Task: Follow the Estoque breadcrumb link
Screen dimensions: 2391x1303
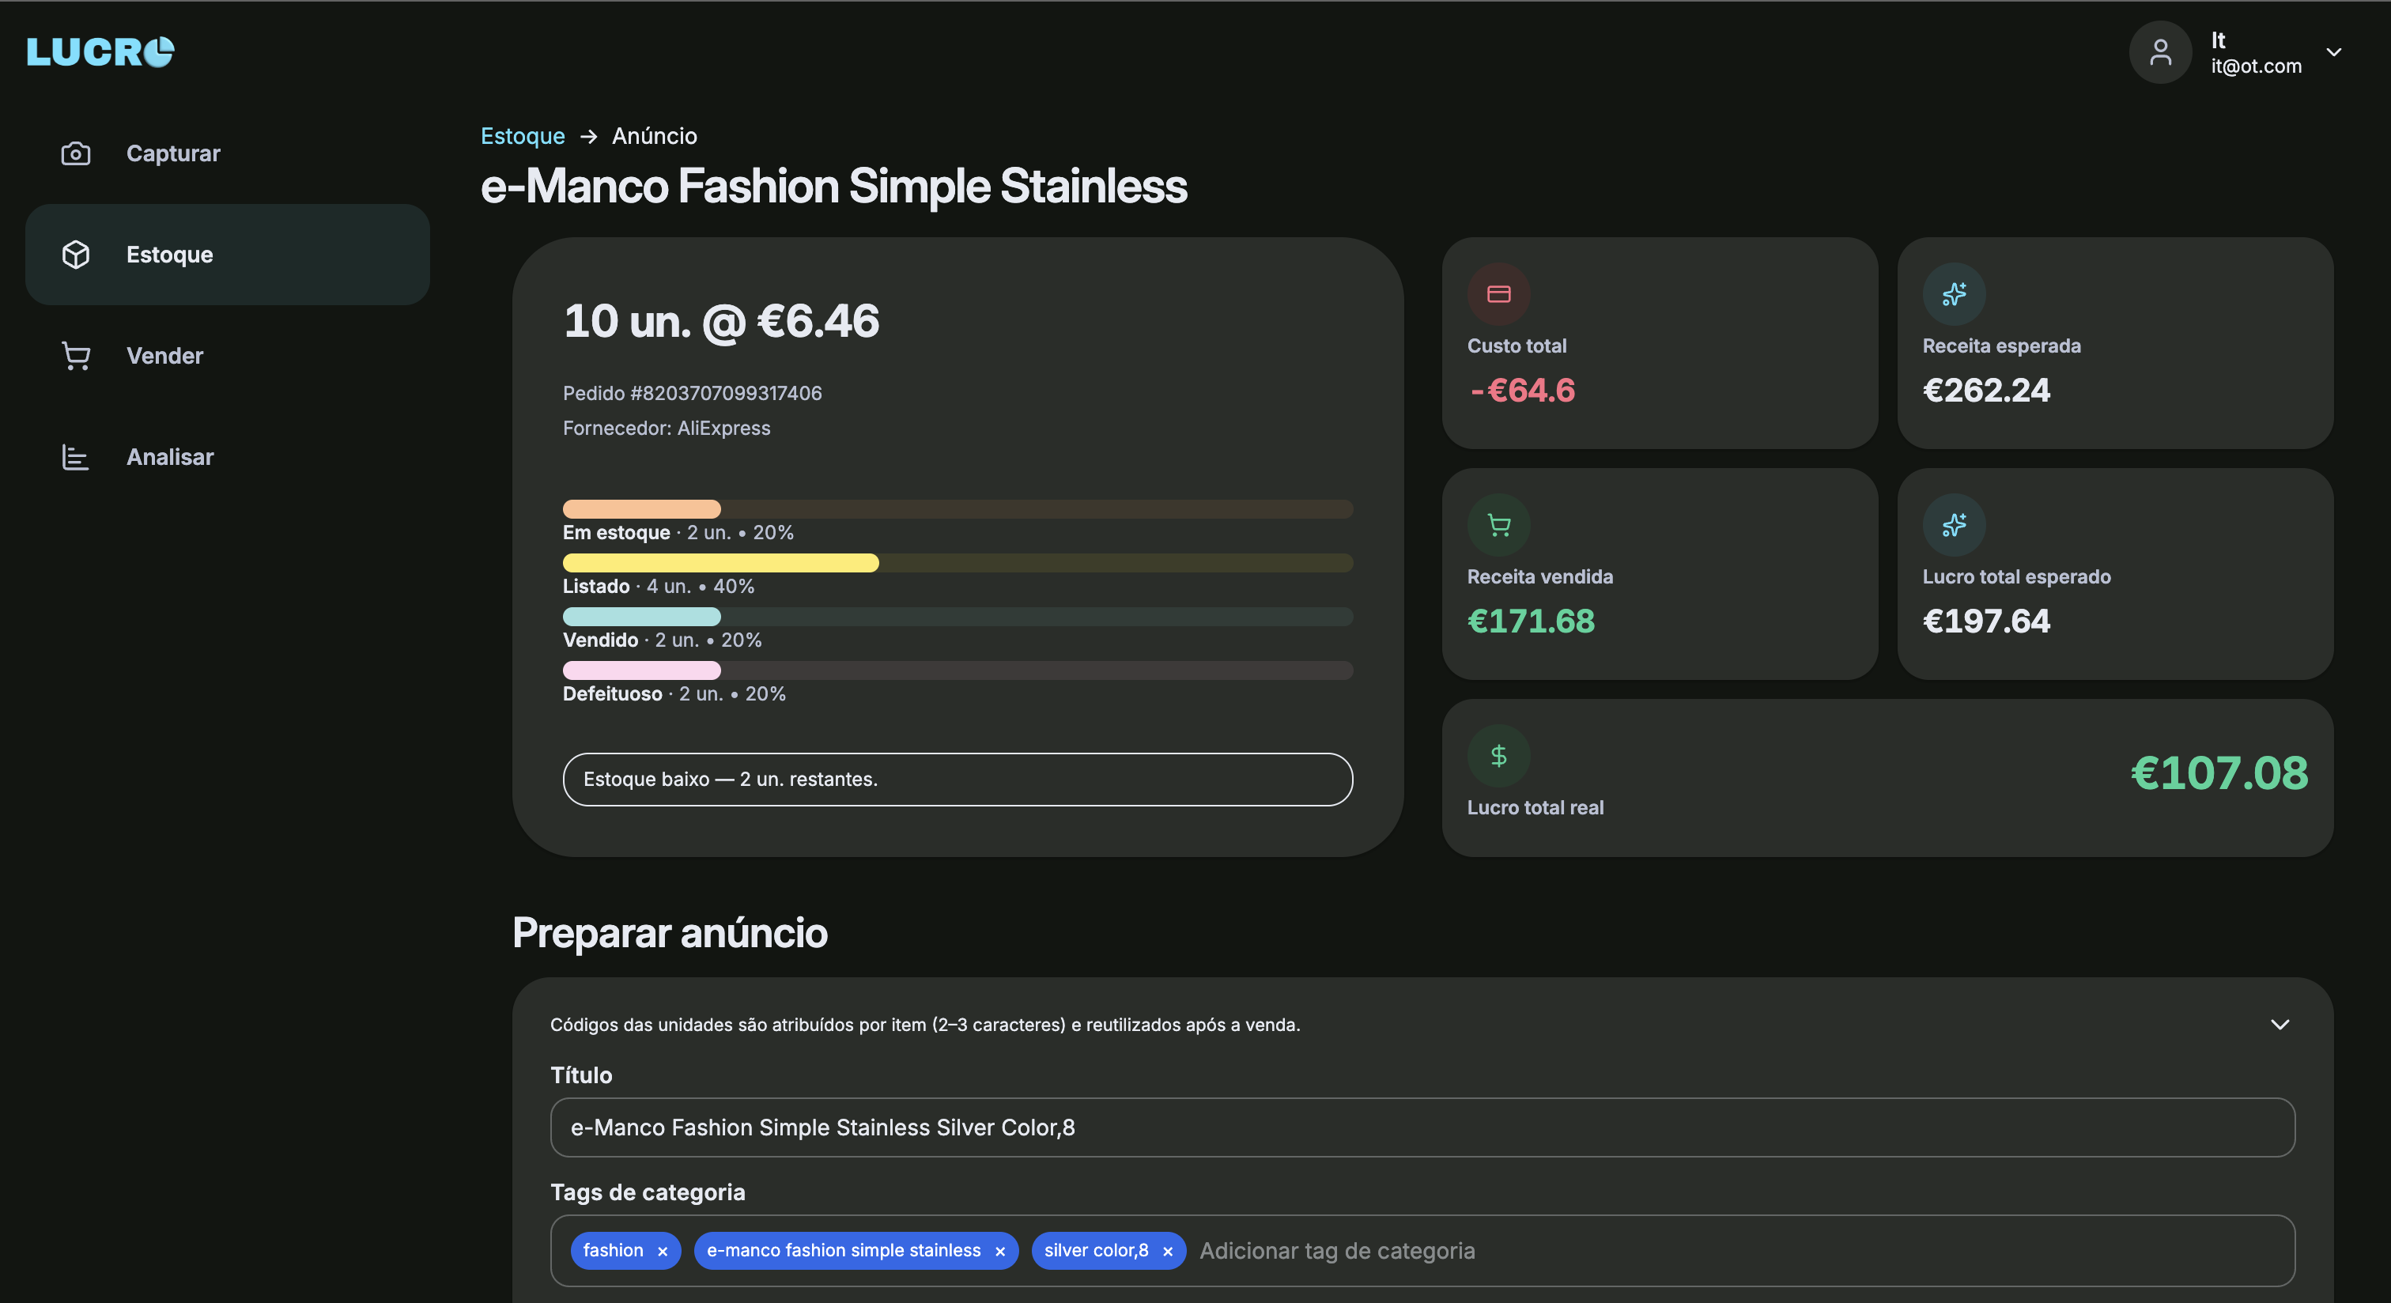Action: [x=523, y=135]
